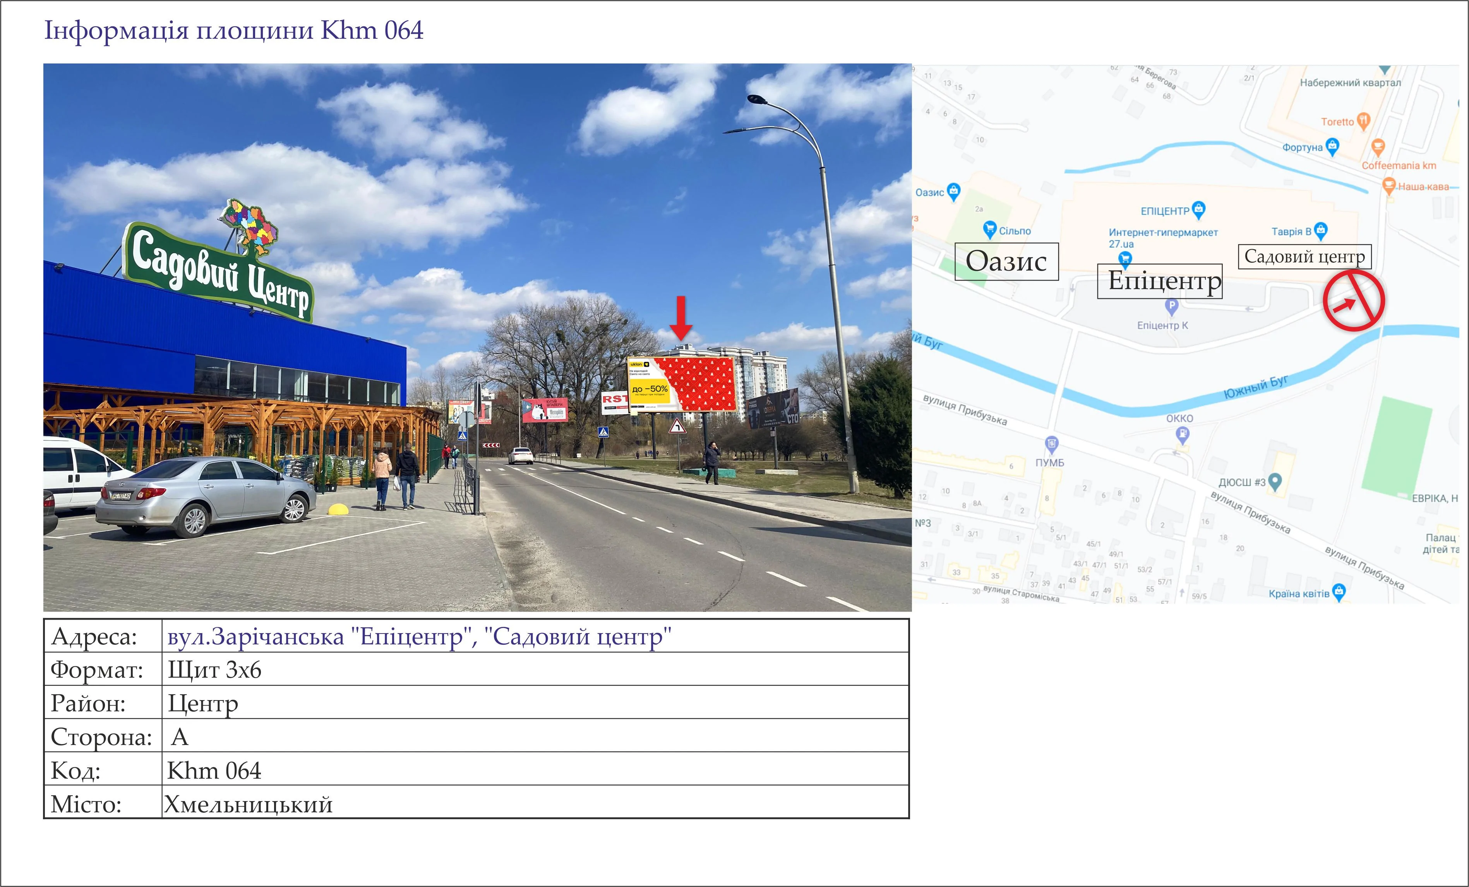Viewport: 1469px width, 887px height.
Task: Click the red arrow above the billboard
Action: (x=681, y=318)
